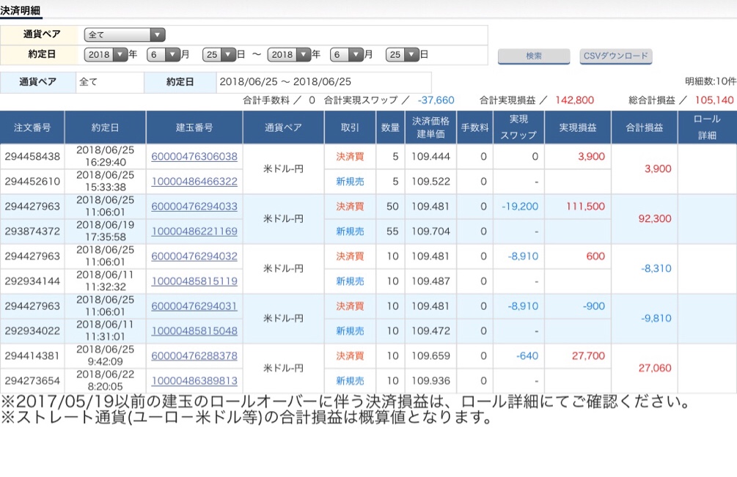Open the start date month dropdown
The width and height of the screenshot is (737, 477).
[x=163, y=54]
